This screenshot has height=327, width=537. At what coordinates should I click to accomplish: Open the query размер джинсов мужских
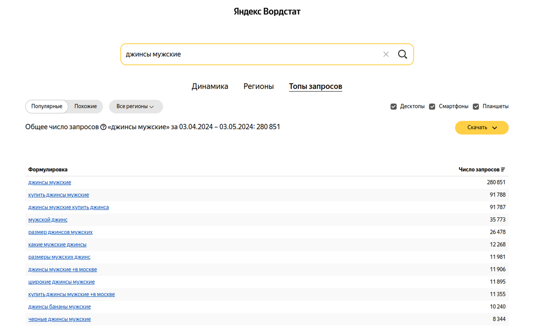click(60, 232)
